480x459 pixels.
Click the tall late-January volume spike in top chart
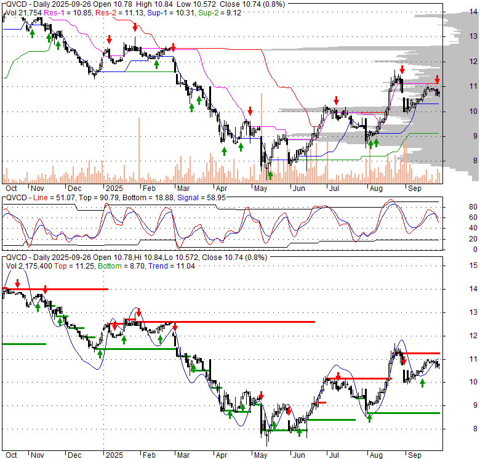point(139,150)
